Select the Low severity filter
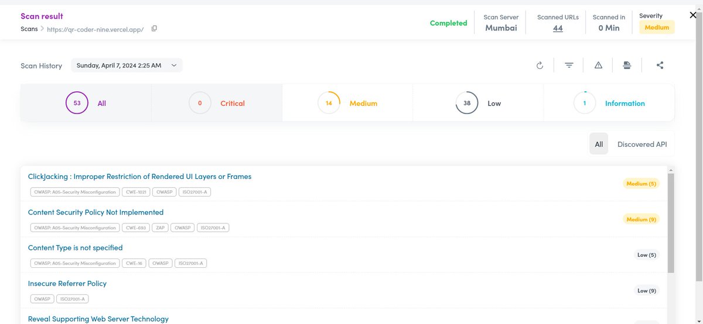The height and width of the screenshot is (324, 703). click(478, 103)
